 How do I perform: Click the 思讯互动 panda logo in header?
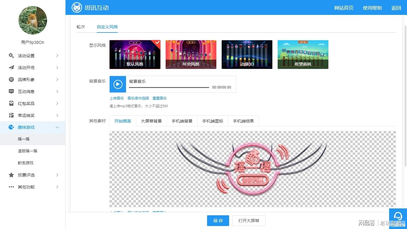pos(77,7)
